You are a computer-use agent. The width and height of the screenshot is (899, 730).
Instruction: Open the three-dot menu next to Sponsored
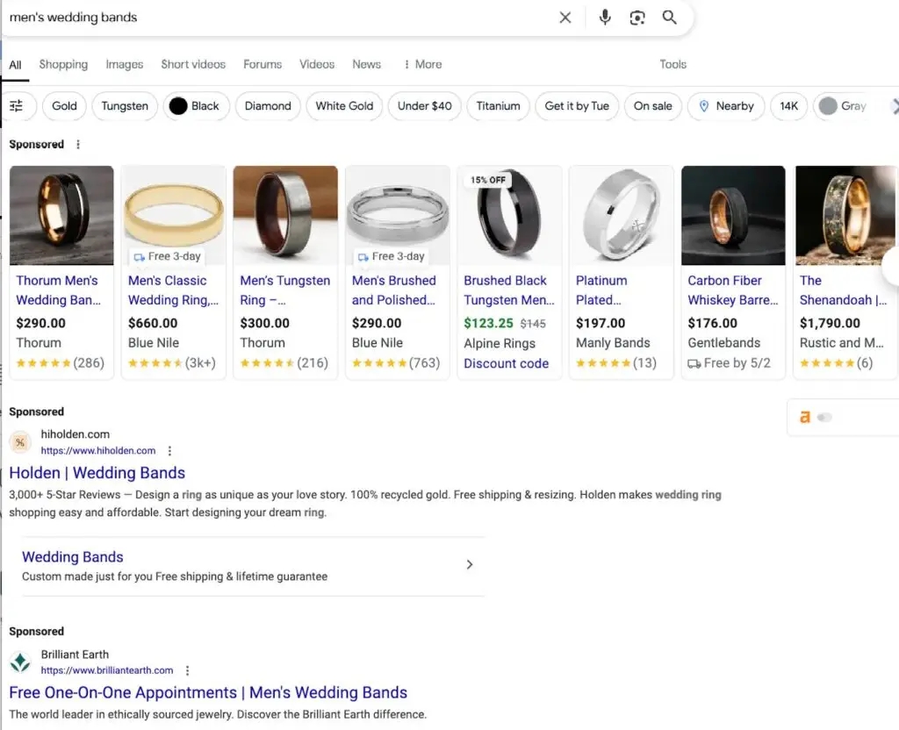pyautogui.click(x=77, y=144)
